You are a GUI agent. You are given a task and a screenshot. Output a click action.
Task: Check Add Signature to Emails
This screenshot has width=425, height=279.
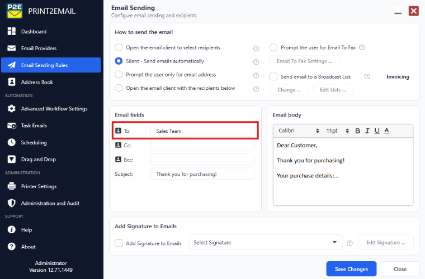[x=119, y=243]
